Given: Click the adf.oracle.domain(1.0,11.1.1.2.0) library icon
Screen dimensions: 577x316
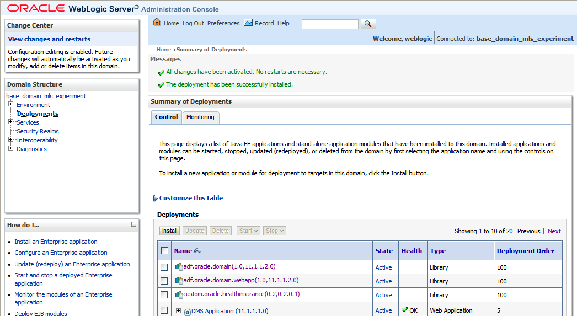Looking at the screenshot, I should tap(179, 267).
